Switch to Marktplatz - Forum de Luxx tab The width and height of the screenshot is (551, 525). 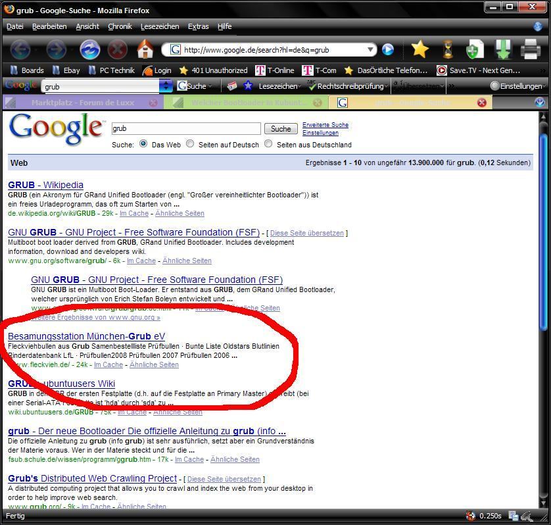coord(83,103)
